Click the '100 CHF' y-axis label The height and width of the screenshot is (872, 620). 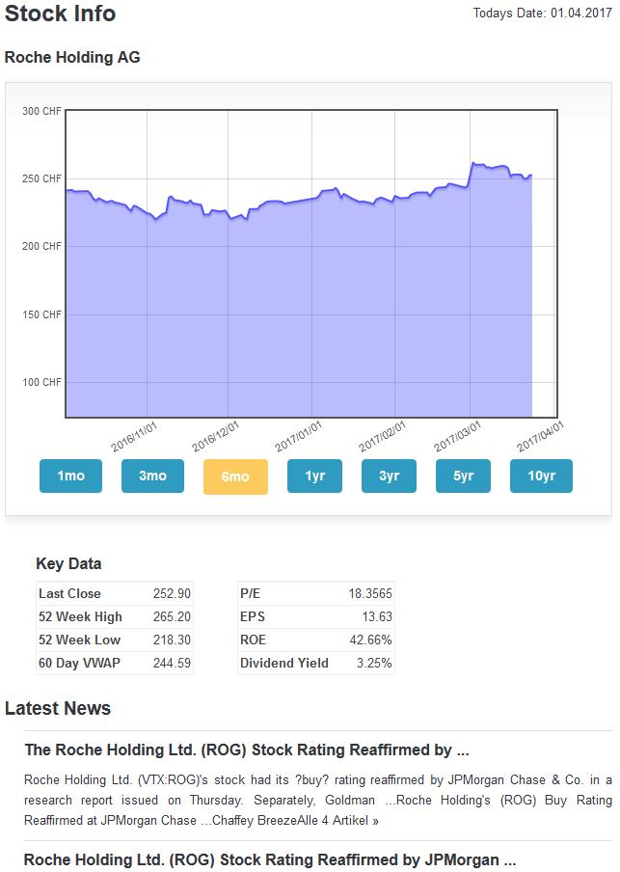41,382
